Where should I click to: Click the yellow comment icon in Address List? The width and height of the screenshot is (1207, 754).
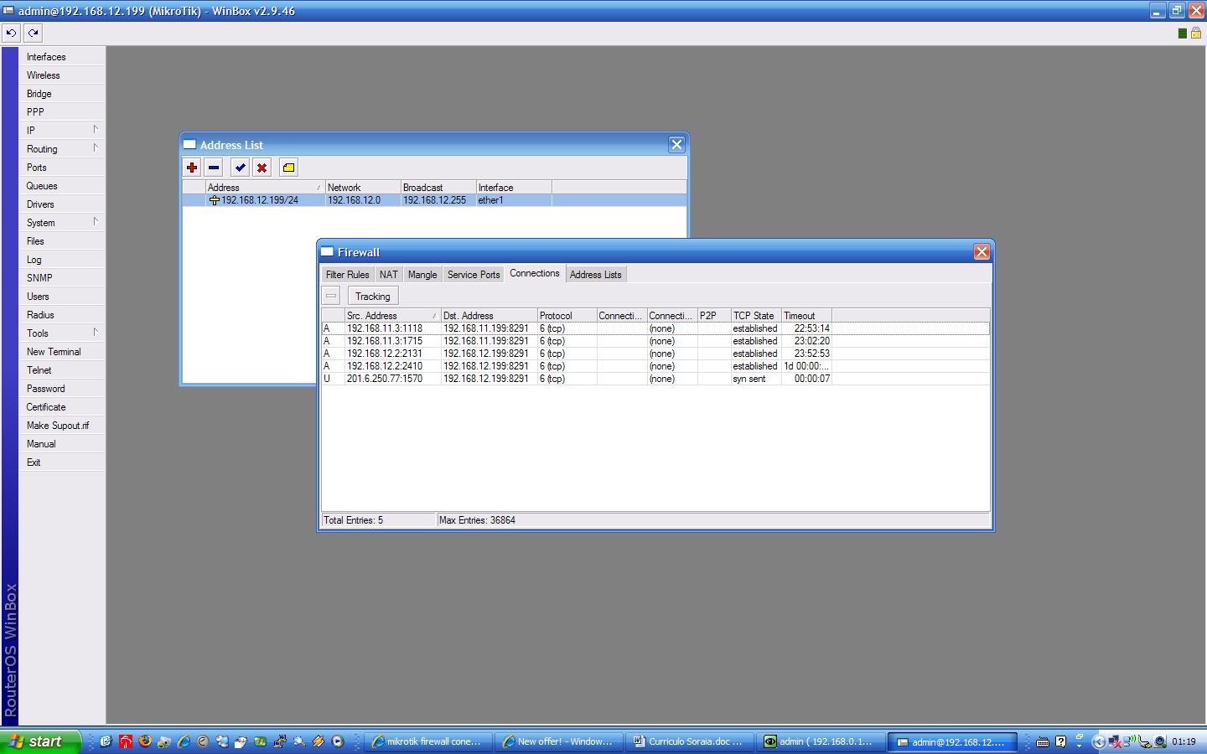[288, 168]
